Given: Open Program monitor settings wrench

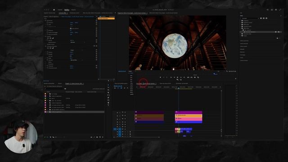Looking at the screenshot, I should [227, 71].
